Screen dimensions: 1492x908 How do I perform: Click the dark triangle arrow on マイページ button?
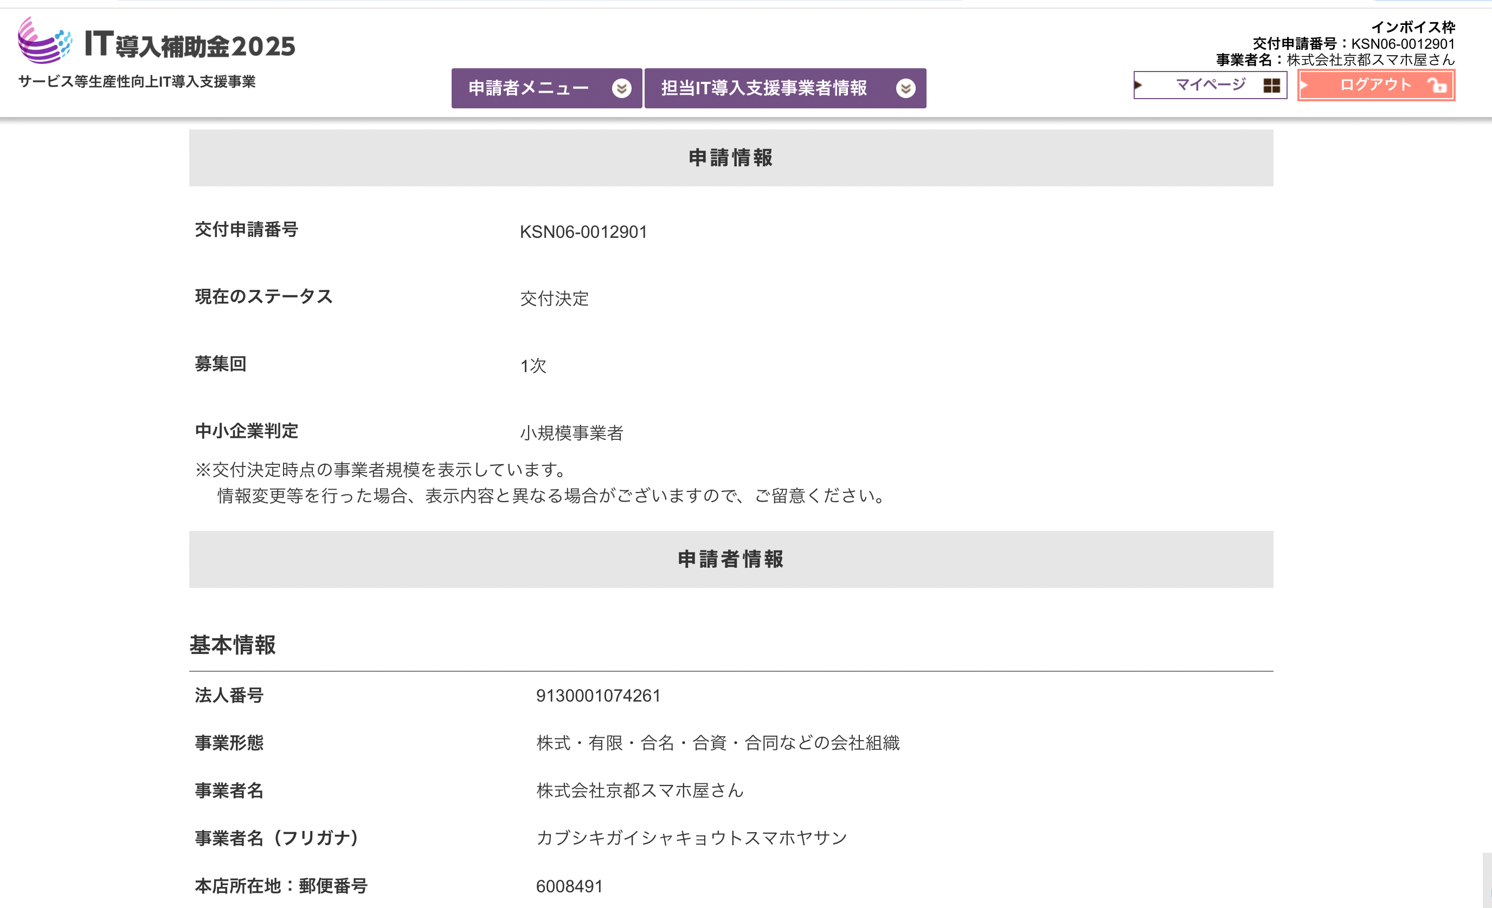pyautogui.click(x=1139, y=85)
